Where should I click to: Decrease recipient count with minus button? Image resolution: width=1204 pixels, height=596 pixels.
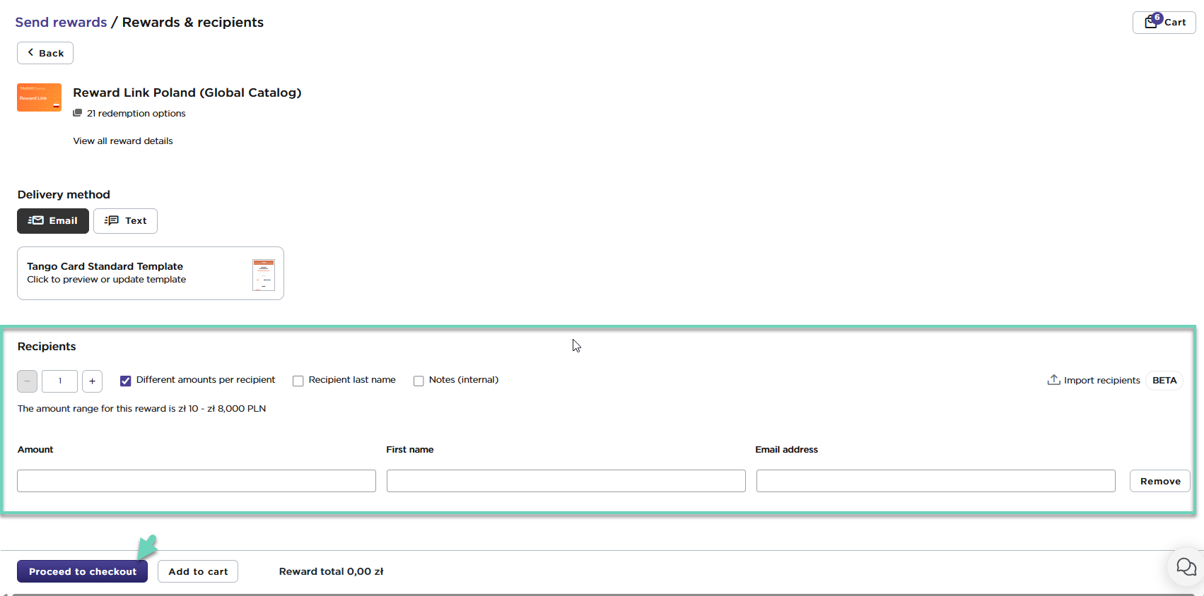tap(27, 381)
